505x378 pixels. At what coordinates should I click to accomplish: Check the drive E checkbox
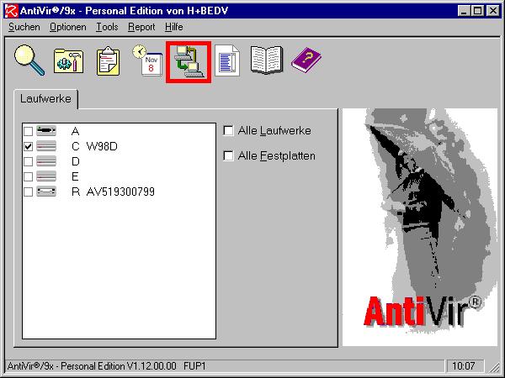(x=29, y=176)
